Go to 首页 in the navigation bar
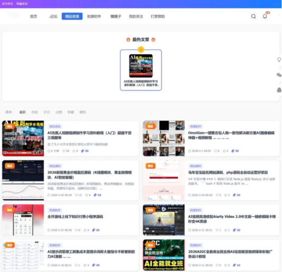Image resolution: width=282 pixels, height=272 pixels. pyautogui.click(x=33, y=16)
